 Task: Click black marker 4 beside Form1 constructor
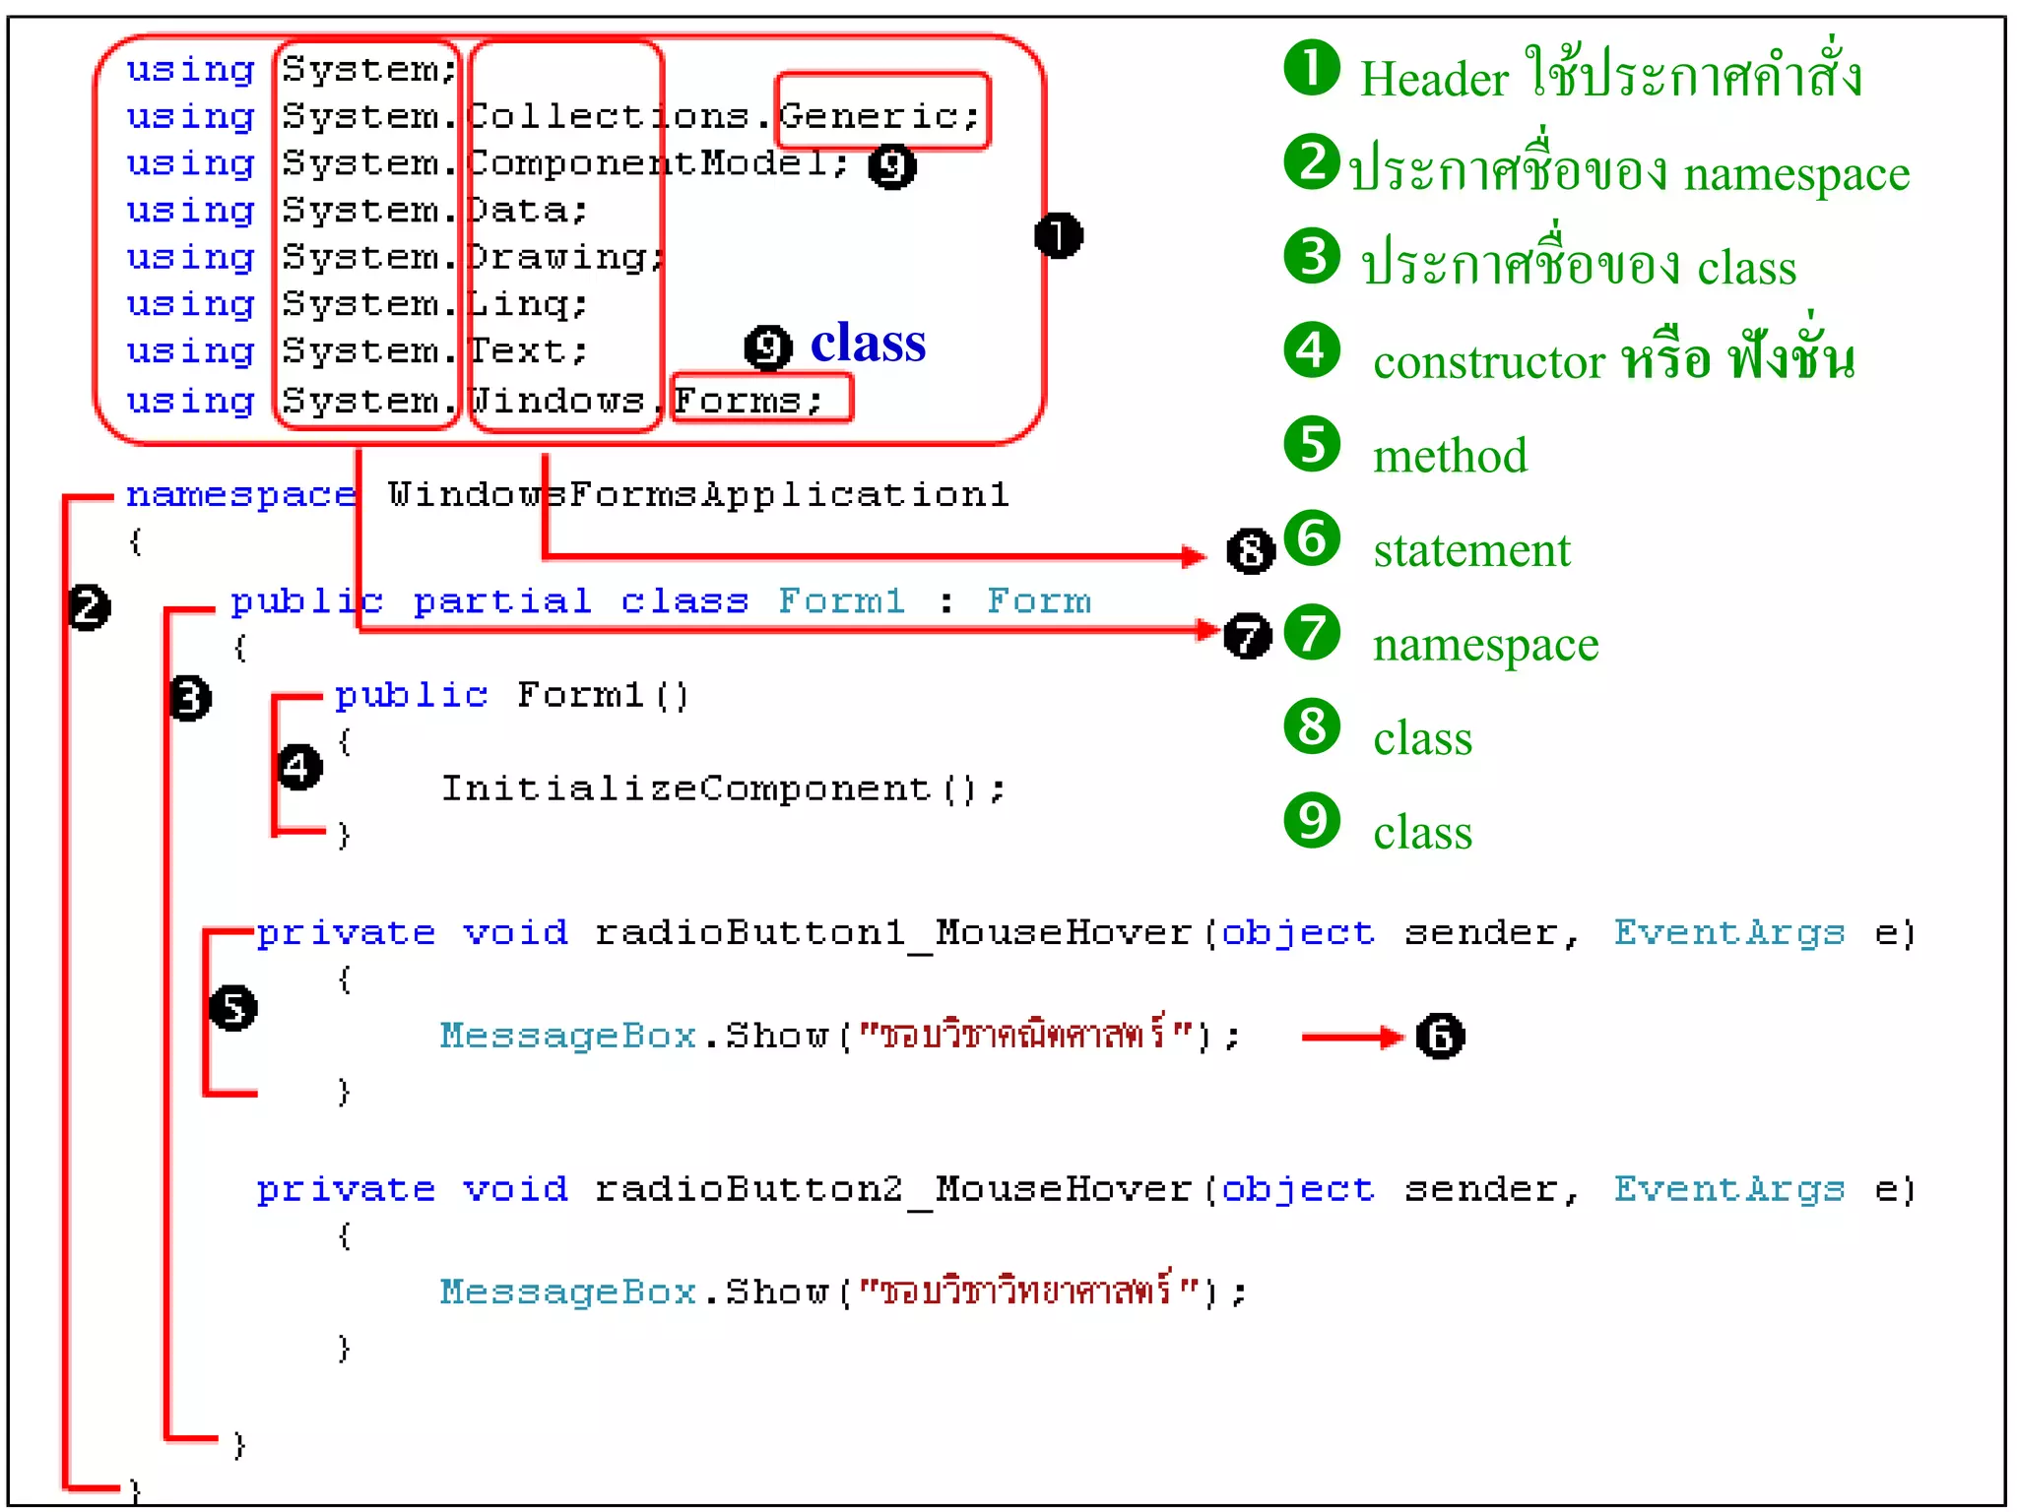[299, 767]
